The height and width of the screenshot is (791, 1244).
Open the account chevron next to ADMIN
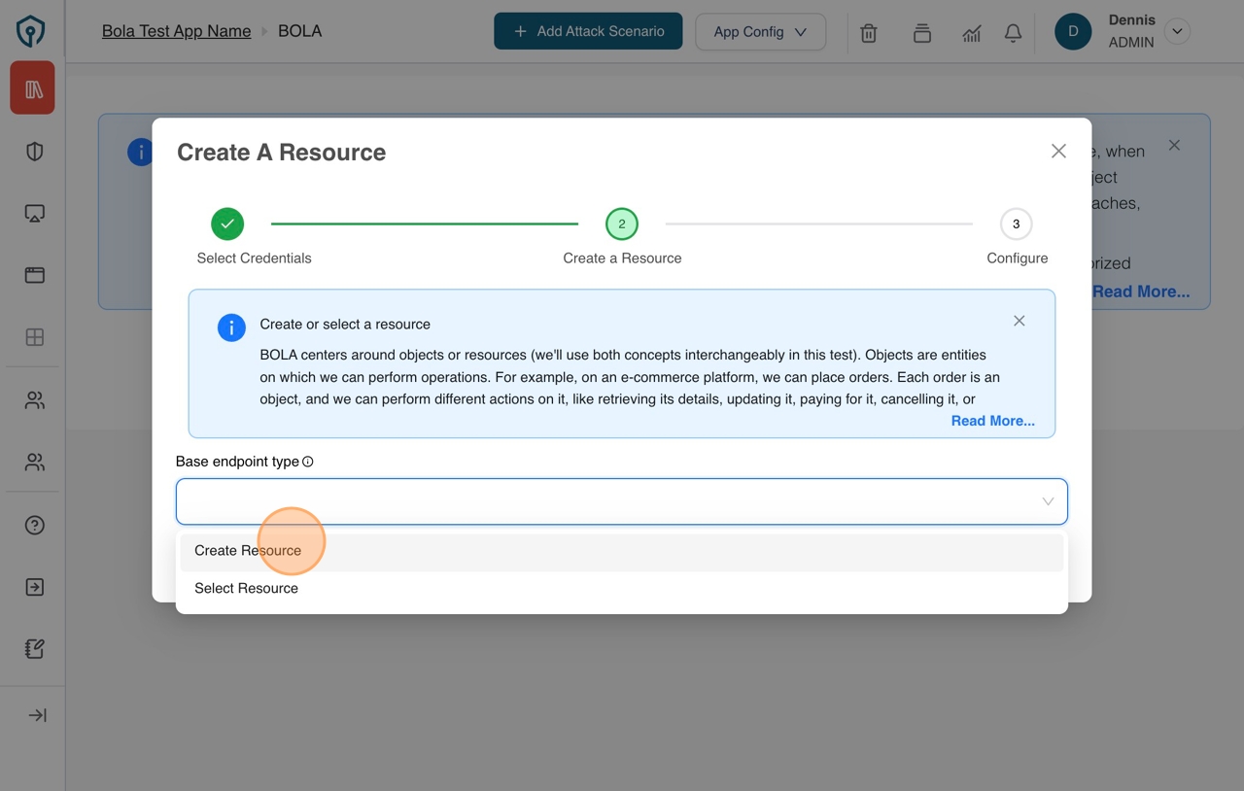pos(1177,31)
